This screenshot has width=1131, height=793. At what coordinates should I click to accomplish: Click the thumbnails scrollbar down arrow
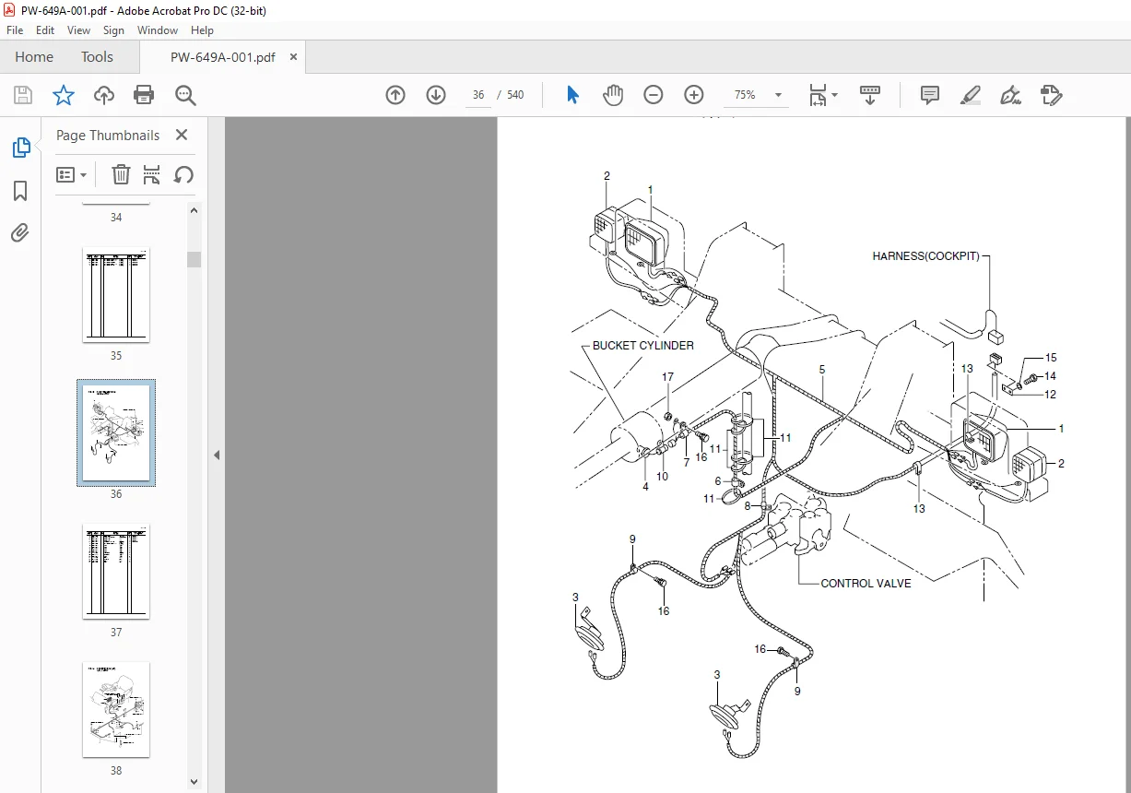tap(194, 780)
